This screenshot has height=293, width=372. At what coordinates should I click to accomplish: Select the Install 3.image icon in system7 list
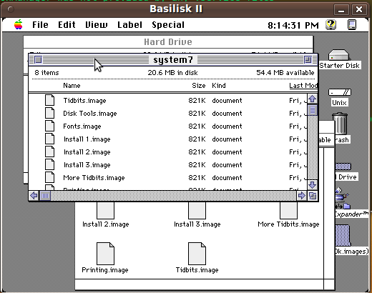tap(49, 164)
